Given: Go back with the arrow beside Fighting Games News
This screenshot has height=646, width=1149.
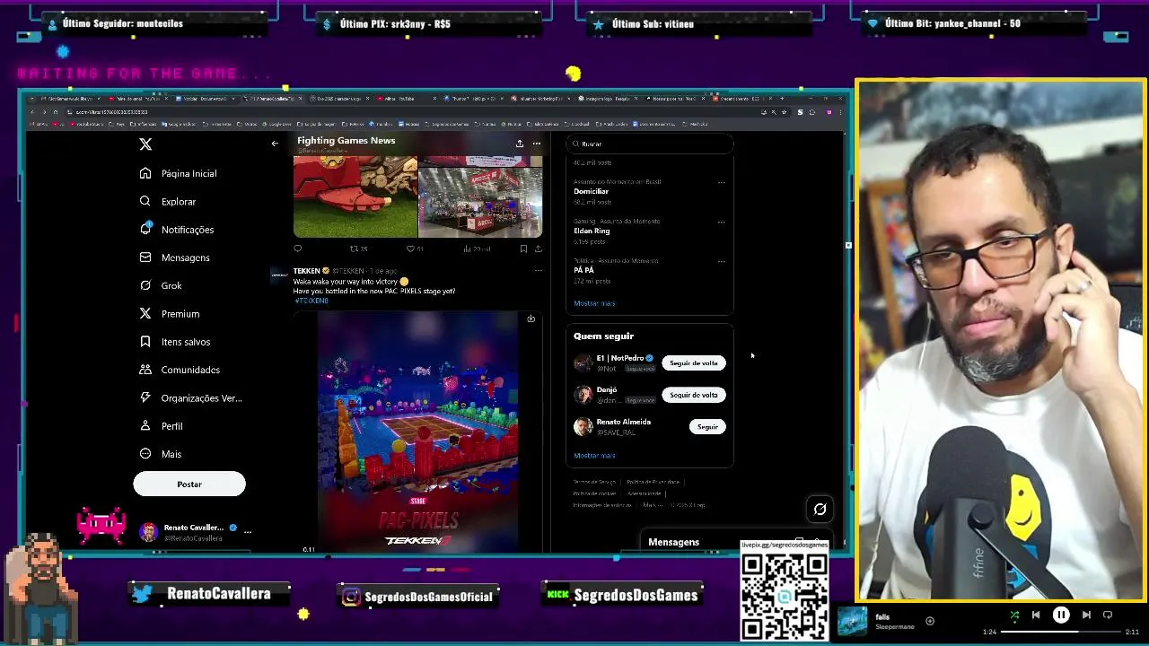Looking at the screenshot, I should tap(275, 144).
